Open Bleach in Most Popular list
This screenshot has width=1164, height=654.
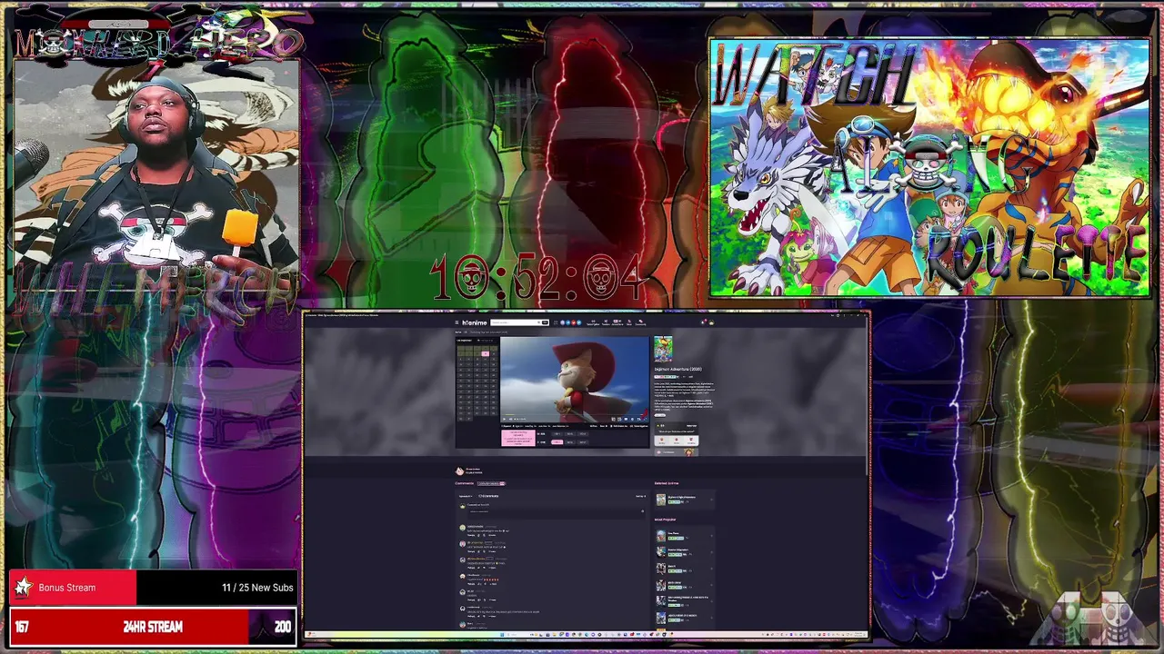pyautogui.click(x=671, y=566)
